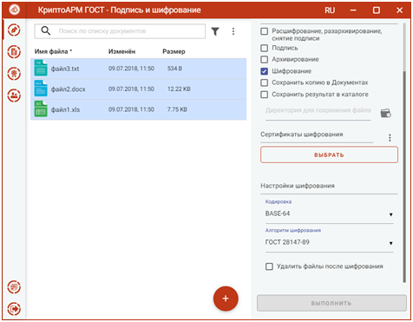Click the Сертификаты шифрования heading

click(302, 135)
